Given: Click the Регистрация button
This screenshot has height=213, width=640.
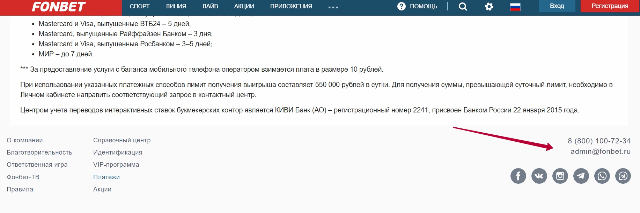Looking at the screenshot, I should (x=610, y=6).
